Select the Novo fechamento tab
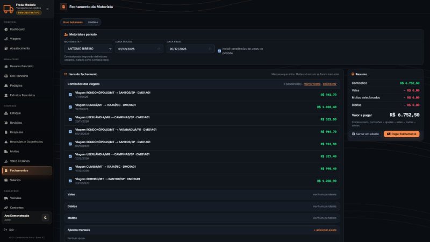Image resolution: width=430 pixels, height=242 pixels. [x=73, y=22]
